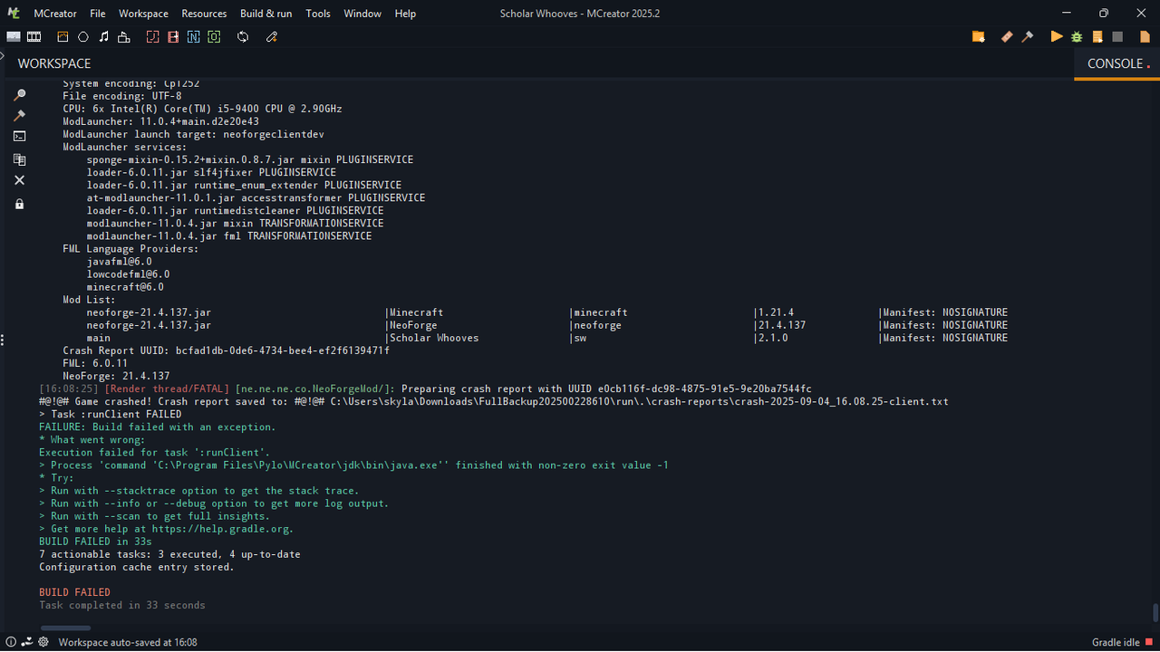Click the copy console log icon
This screenshot has height=652, width=1160.
coord(19,159)
